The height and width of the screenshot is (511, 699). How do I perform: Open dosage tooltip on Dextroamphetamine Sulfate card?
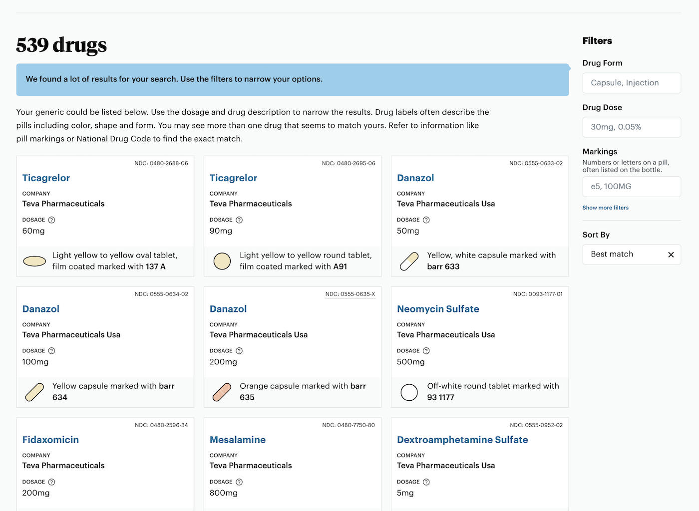426,482
